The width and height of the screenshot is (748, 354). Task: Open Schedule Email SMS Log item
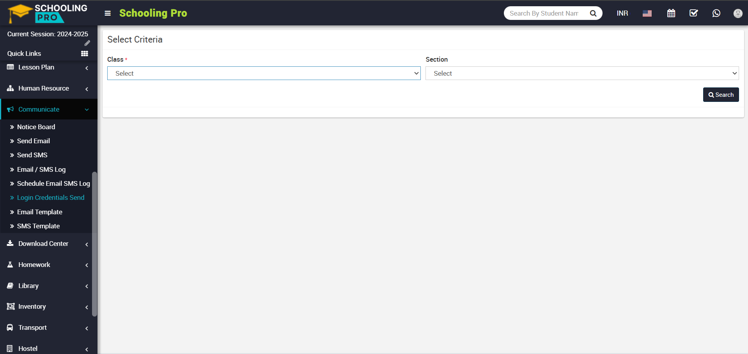53,183
